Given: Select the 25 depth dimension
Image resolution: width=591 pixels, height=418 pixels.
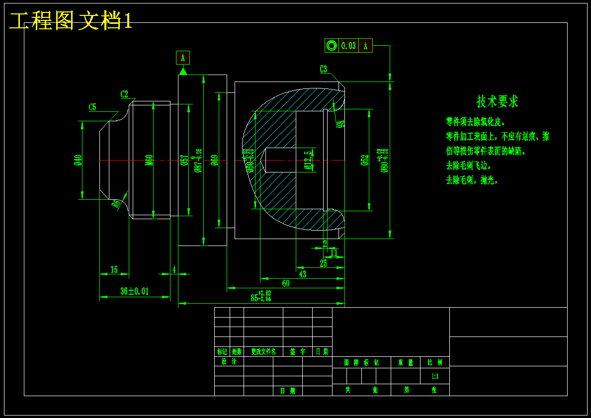Looking at the screenshot, I should [324, 263].
